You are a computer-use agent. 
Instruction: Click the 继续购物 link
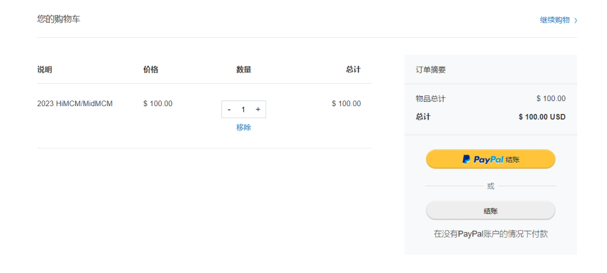pyautogui.click(x=558, y=20)
